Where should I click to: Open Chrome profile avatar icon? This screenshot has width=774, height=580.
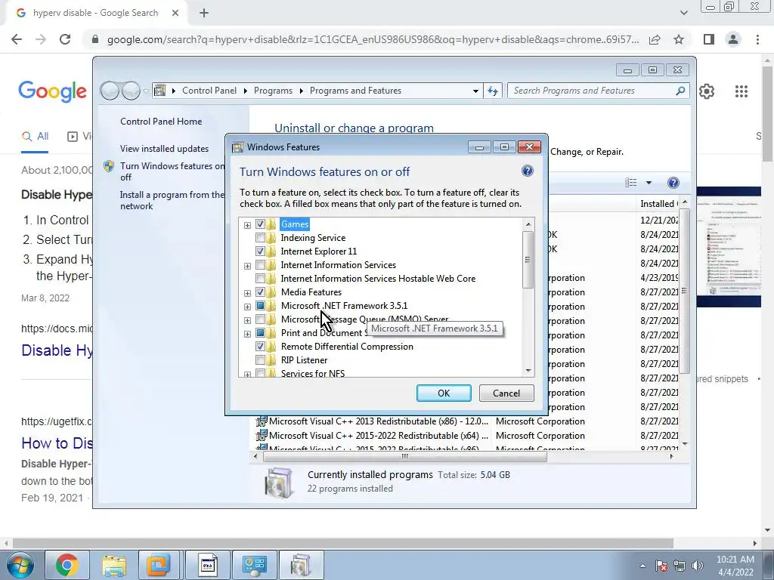click(x=733, y=39)
